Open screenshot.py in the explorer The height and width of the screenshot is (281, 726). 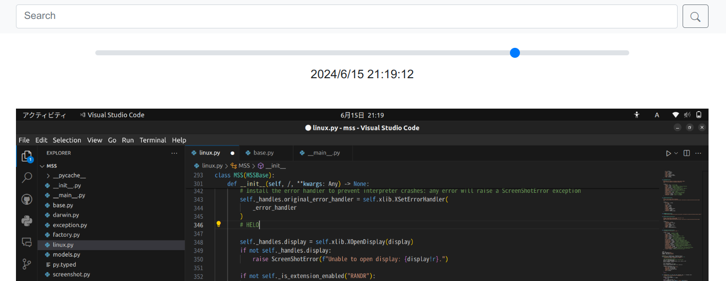[71, 275]
